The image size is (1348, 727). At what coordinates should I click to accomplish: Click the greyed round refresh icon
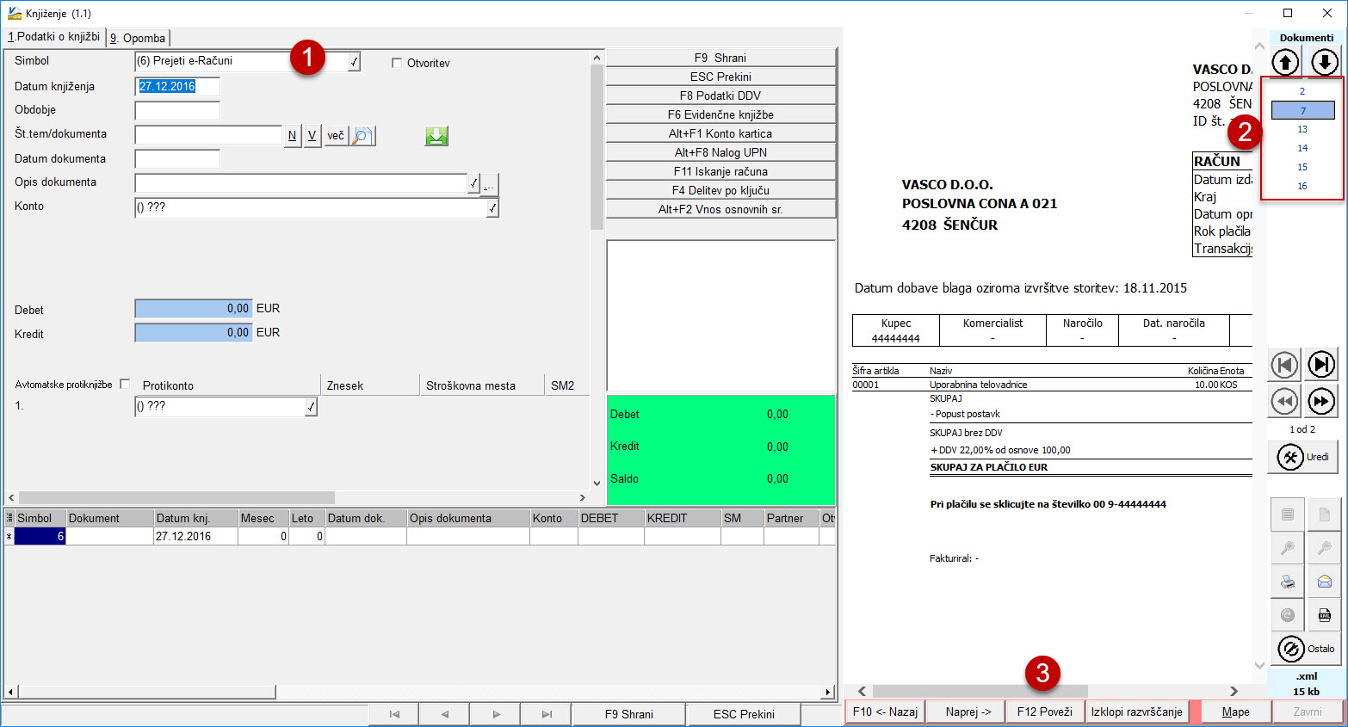1288,615
